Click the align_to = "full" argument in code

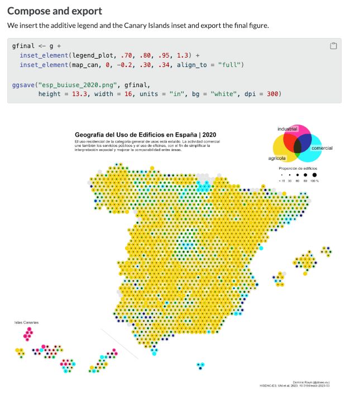[x=210, y=65]
